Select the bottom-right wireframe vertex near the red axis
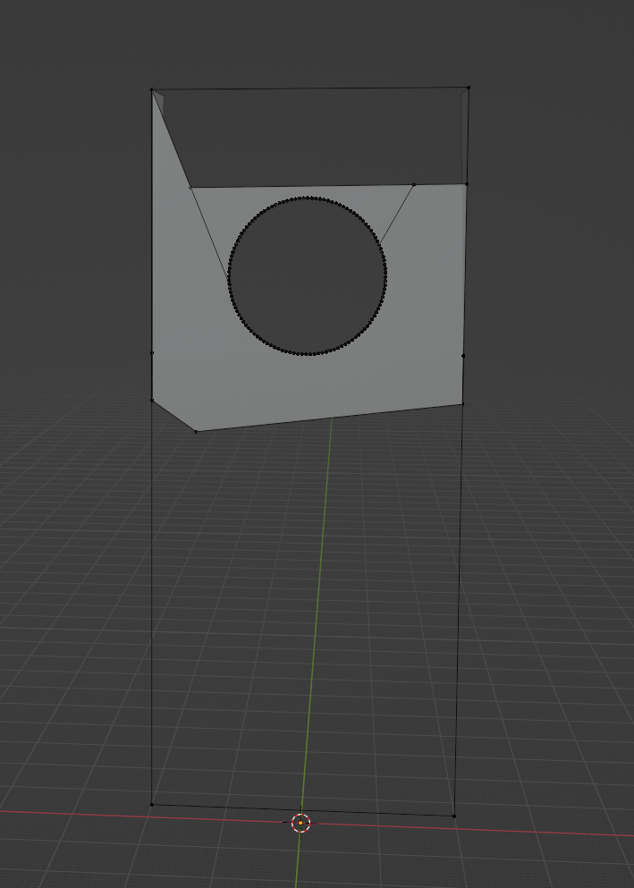 454,816
